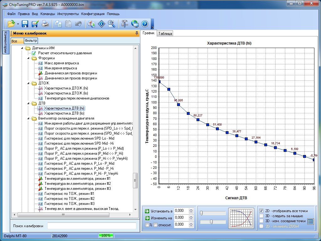Collapse 'Вентилятор охлаждения двигателя' tree folder
The image size is (321, 241).
point(29,118)
